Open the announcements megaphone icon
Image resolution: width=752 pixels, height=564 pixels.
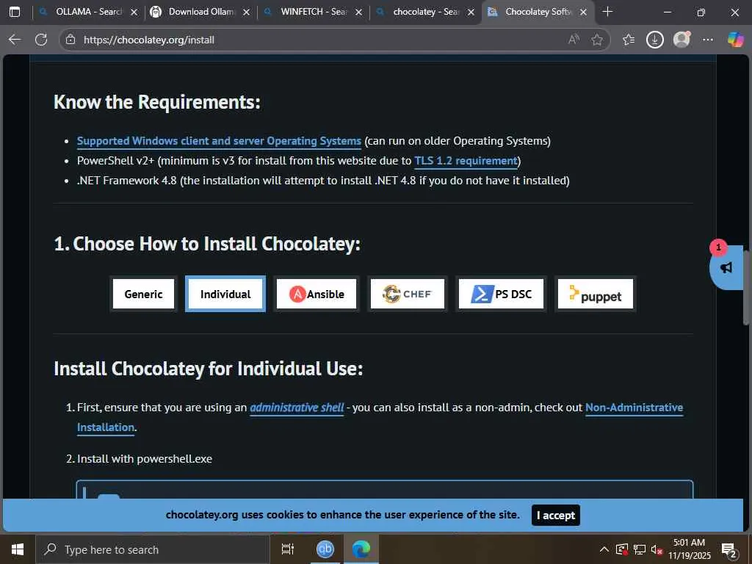(x=726, y=267)
